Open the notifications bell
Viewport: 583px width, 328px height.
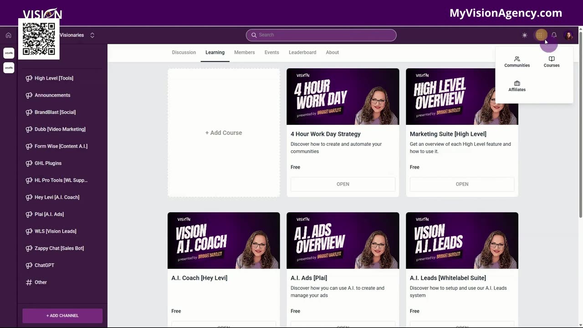click(x=554, y=35)
